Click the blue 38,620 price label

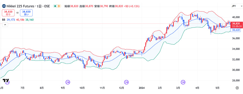pyautogui.click(x=236, y=30)
